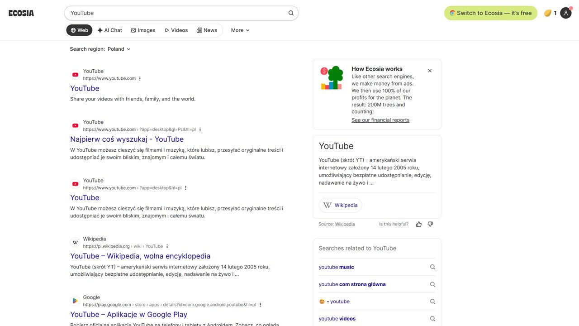Open options for first YouTube result

click(140, 79)
